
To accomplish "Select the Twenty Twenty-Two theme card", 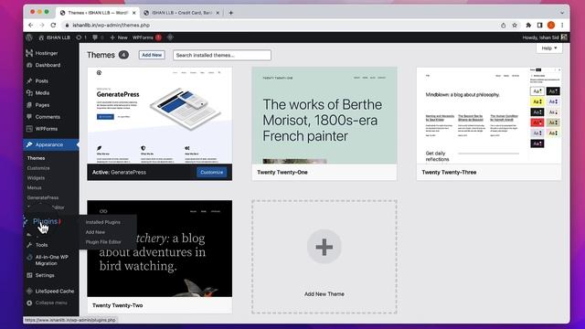I will 160,257.
